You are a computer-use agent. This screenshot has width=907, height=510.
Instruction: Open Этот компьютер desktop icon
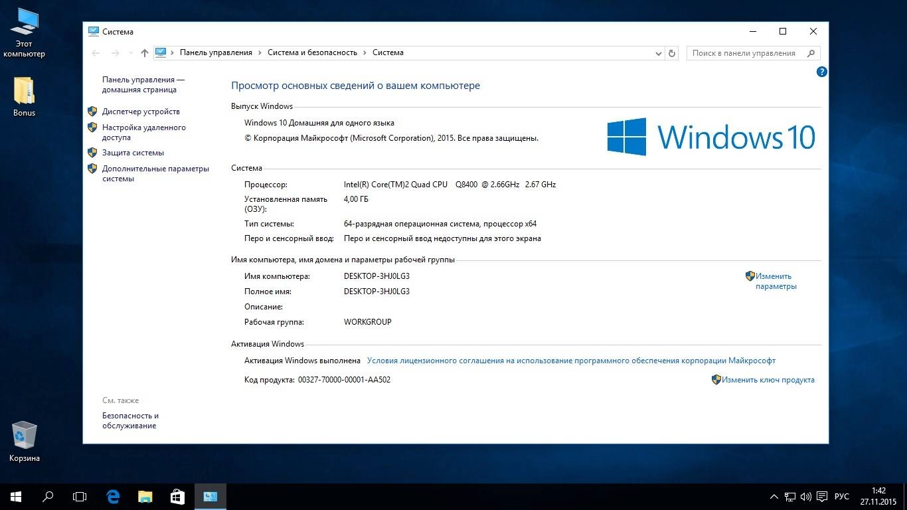(x=24, y=33)
